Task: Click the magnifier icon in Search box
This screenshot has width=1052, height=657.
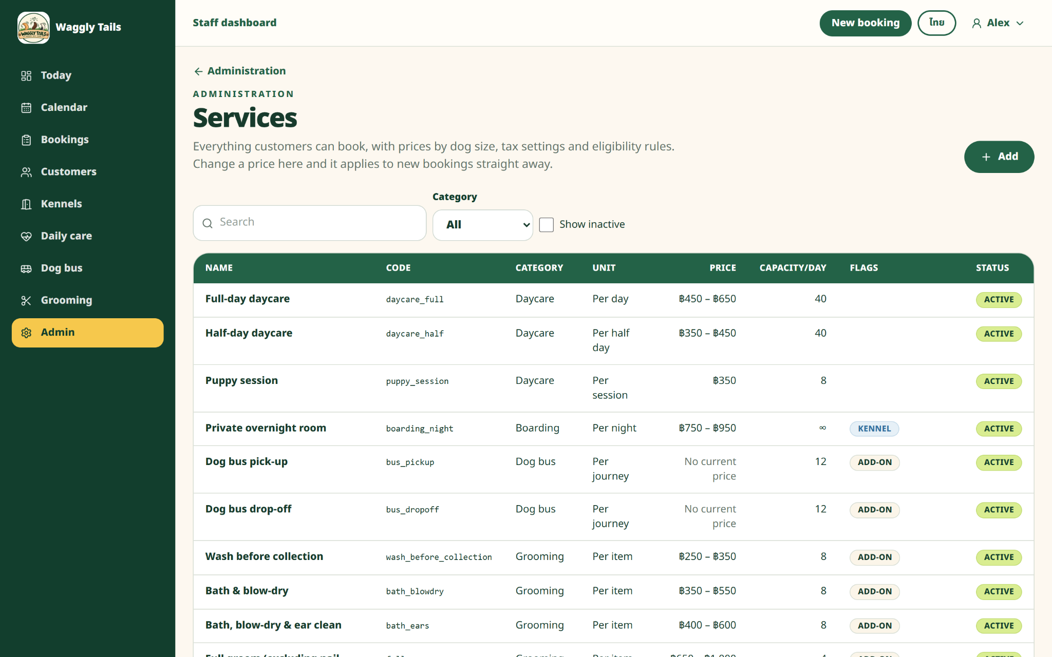Action: pyautogui.click(x=208, y=223)
